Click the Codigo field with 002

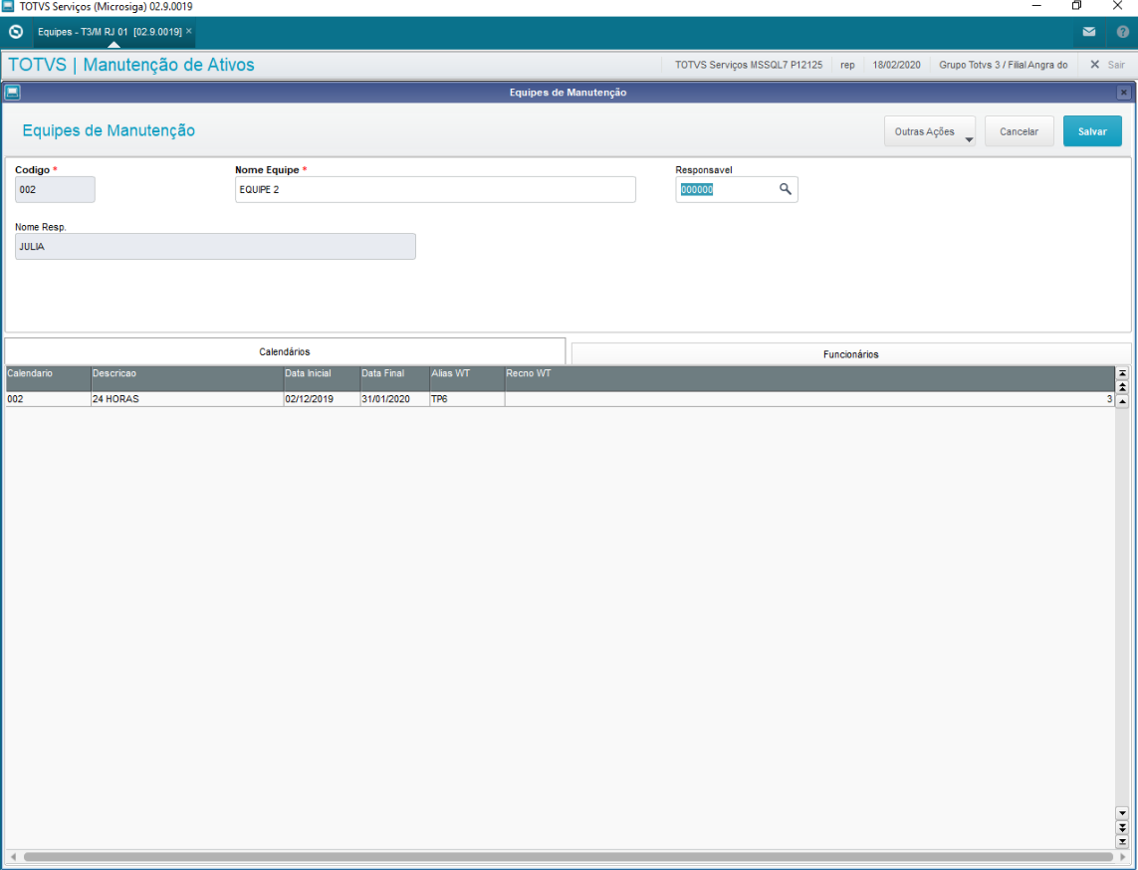tap(55, 189)
